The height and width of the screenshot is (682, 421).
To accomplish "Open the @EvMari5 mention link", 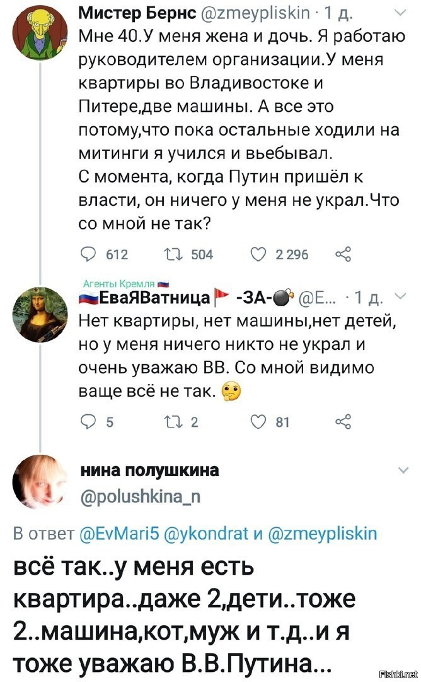I will pos(120,533).
